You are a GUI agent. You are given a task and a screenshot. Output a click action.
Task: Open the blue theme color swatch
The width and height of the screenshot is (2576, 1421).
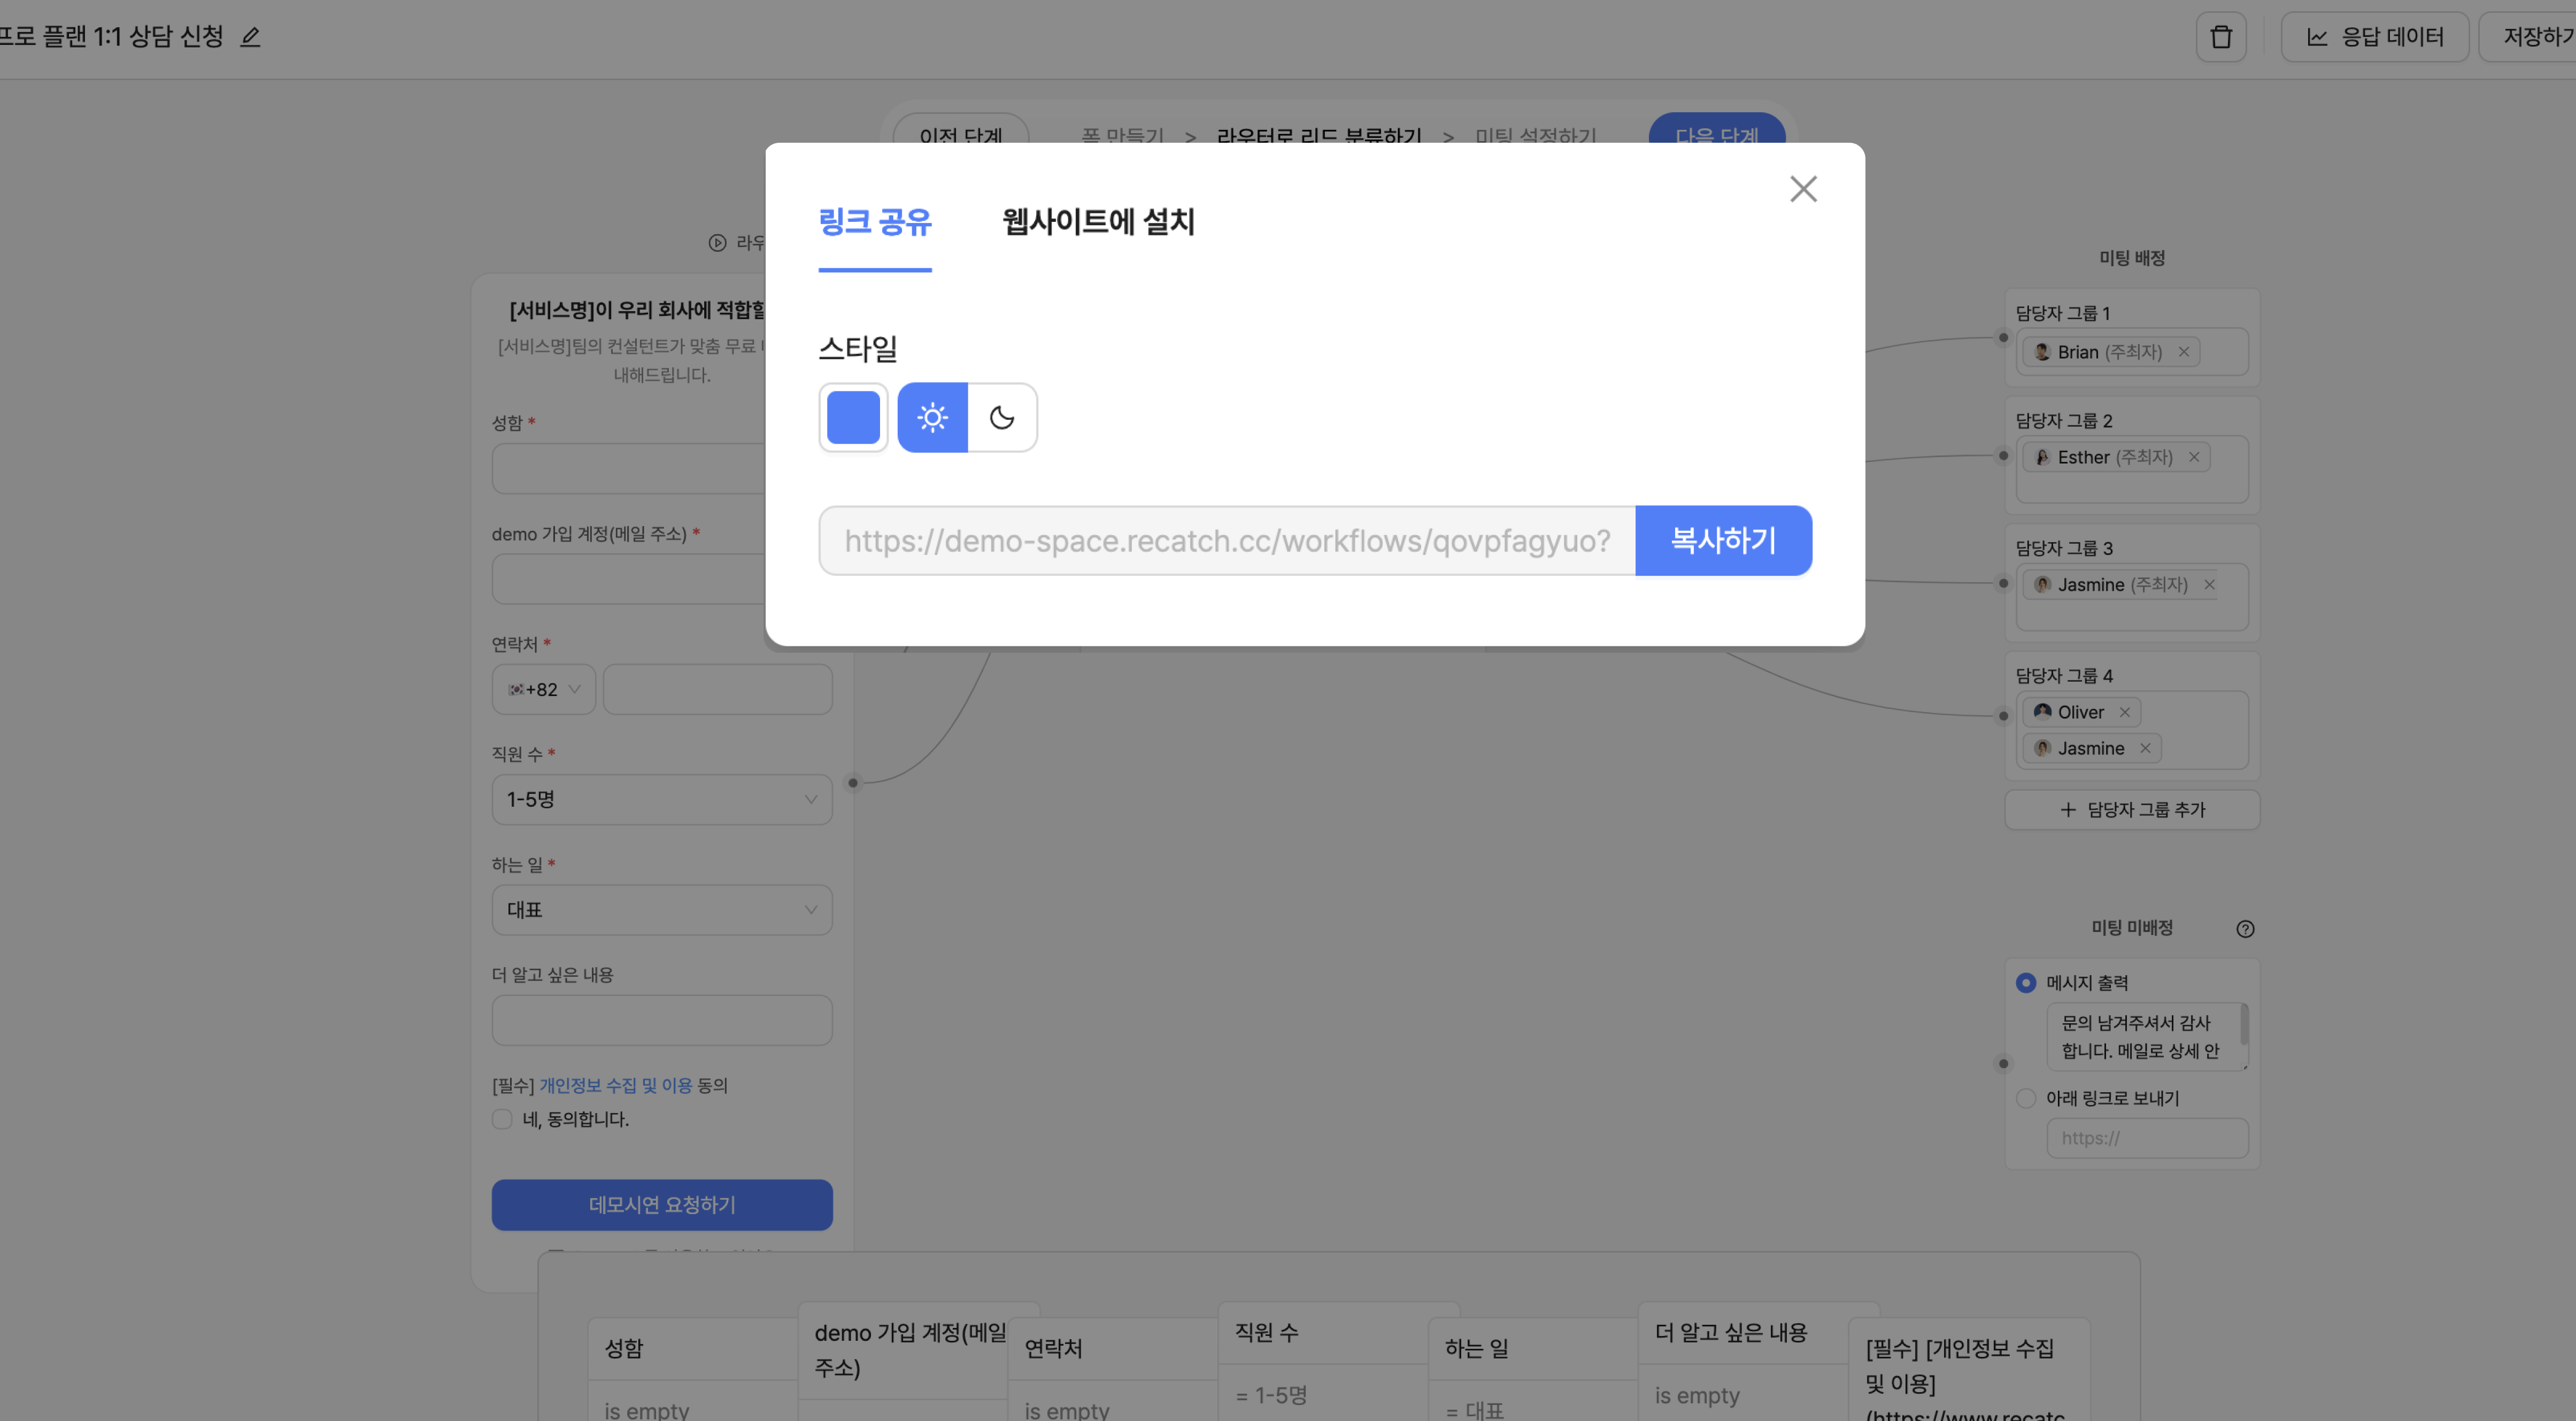point(853,417)
